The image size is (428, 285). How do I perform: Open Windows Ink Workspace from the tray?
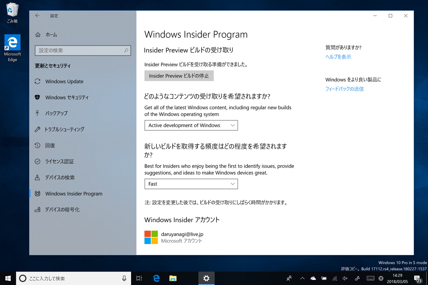[356, 278]
